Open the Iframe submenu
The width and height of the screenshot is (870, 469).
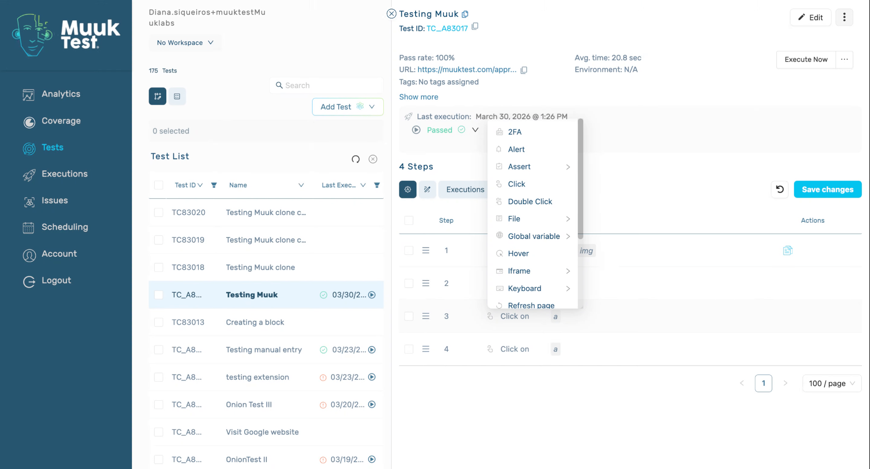point(533,271)
